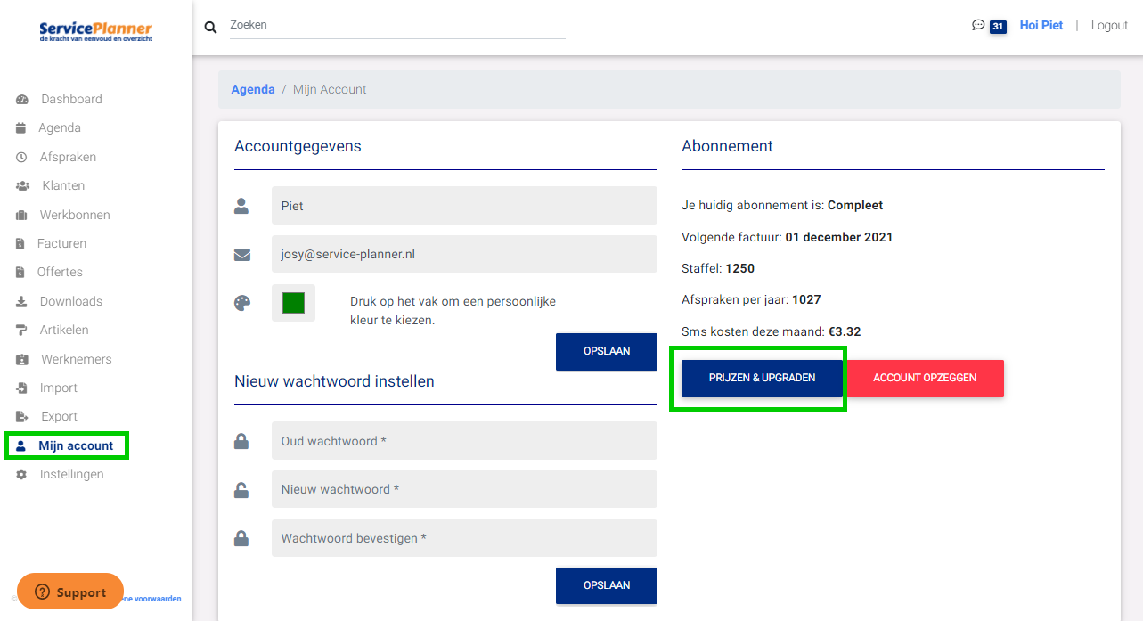Focus the Nieuw wachtwoord field
Image resolution: width=1143 pixels, height=621 pixels.
(464, 489)
